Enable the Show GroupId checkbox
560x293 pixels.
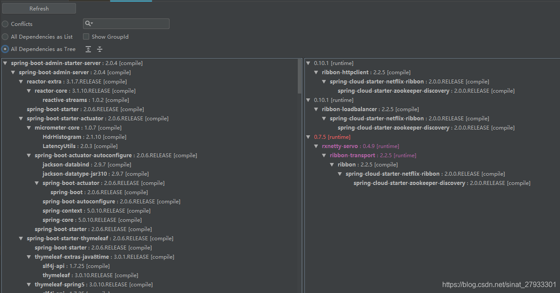pyautogui.click(x=86, y=37)
